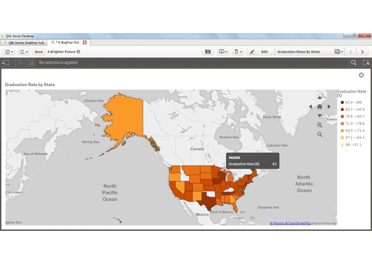Click the 50 - <57.1 legend swatch
Image resolution: width=372 pixels, height=264 pixels.
coord(342,145)
